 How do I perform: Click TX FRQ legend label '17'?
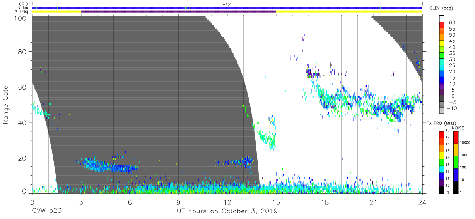tap(447, 137)
